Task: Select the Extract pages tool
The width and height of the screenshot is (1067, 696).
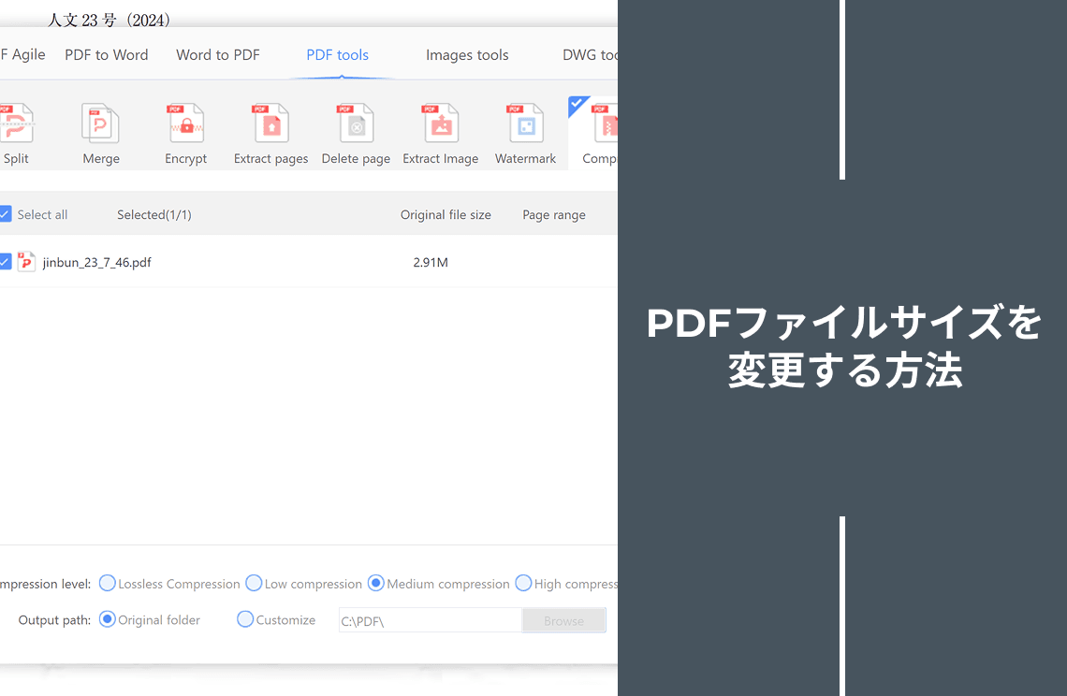Action: tap(270, 124)
